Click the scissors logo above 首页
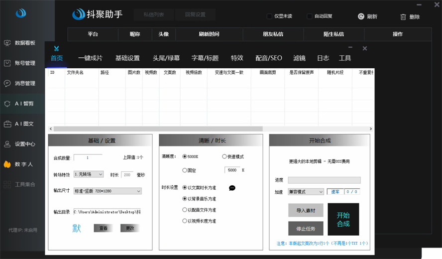 pyautogui.click(x=56, y=48)
